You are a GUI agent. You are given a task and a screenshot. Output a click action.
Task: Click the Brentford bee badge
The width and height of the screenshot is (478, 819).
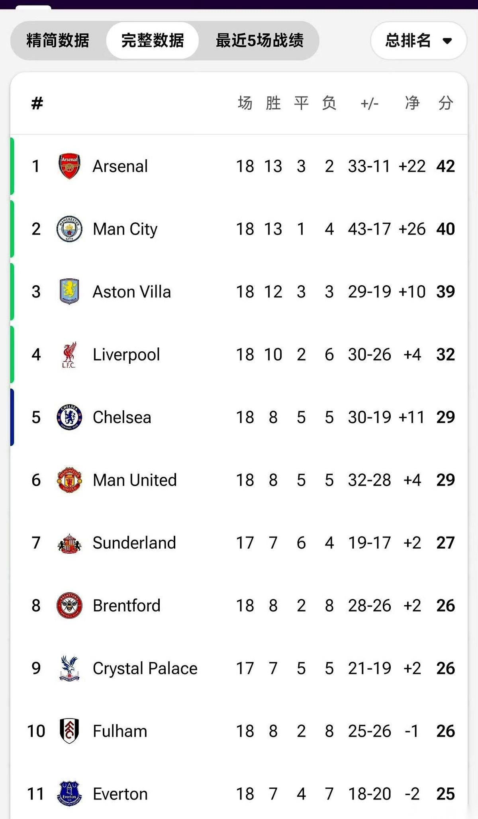(69, 605)
